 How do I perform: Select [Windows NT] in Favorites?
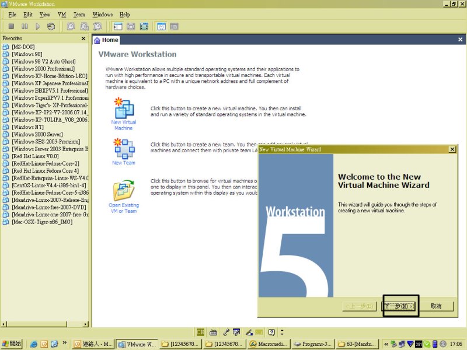tap(27, 127)
